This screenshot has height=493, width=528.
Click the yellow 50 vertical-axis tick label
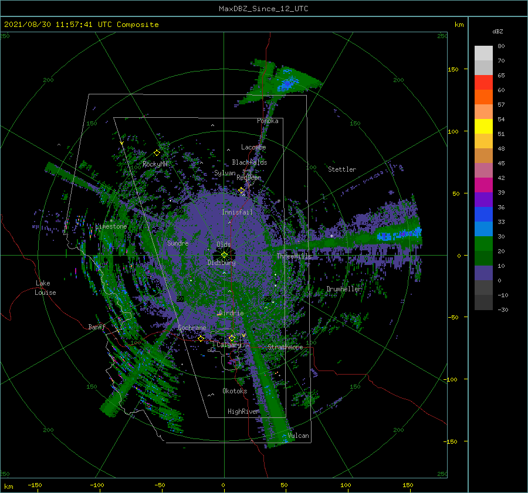(x=456, y=193)
